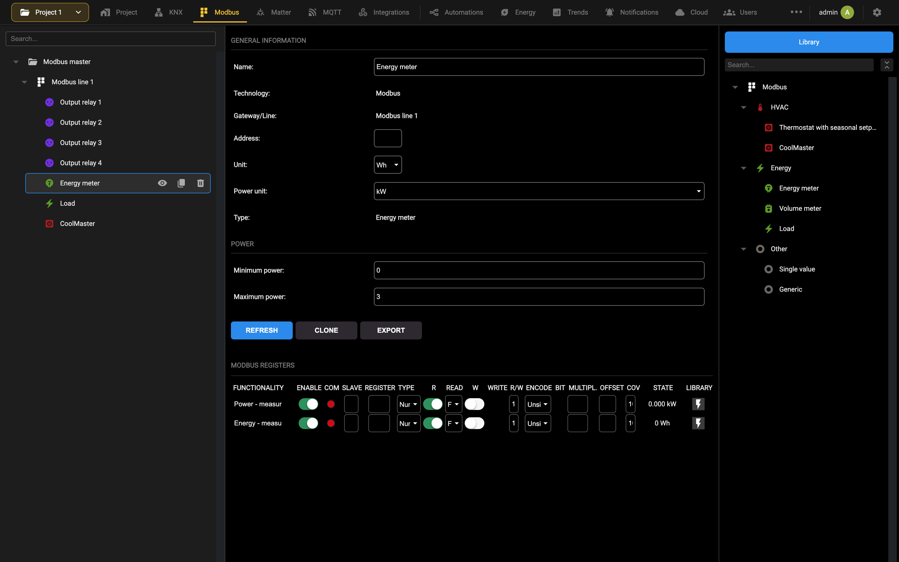Image resolution: width=899 pixels, height=562 pixels.
Task: Toggle Enable switch for Energy register
Action: (308, 423)
